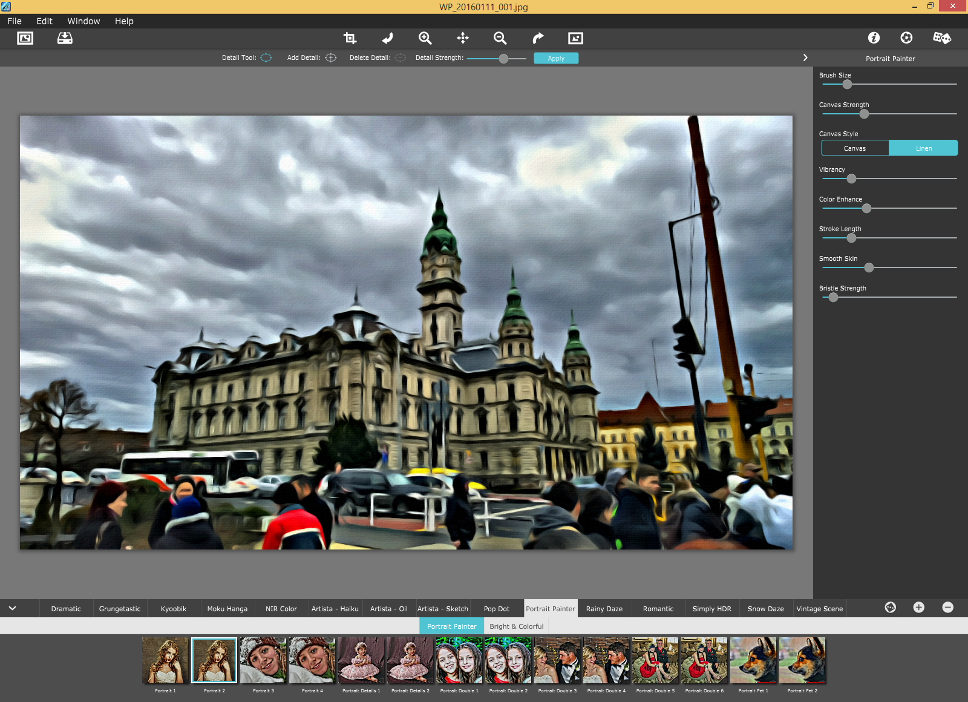The width and height of the screenshot is (968, 702).
Task: Switch to Snow Daze category
Action: click(x=766, y=609)
